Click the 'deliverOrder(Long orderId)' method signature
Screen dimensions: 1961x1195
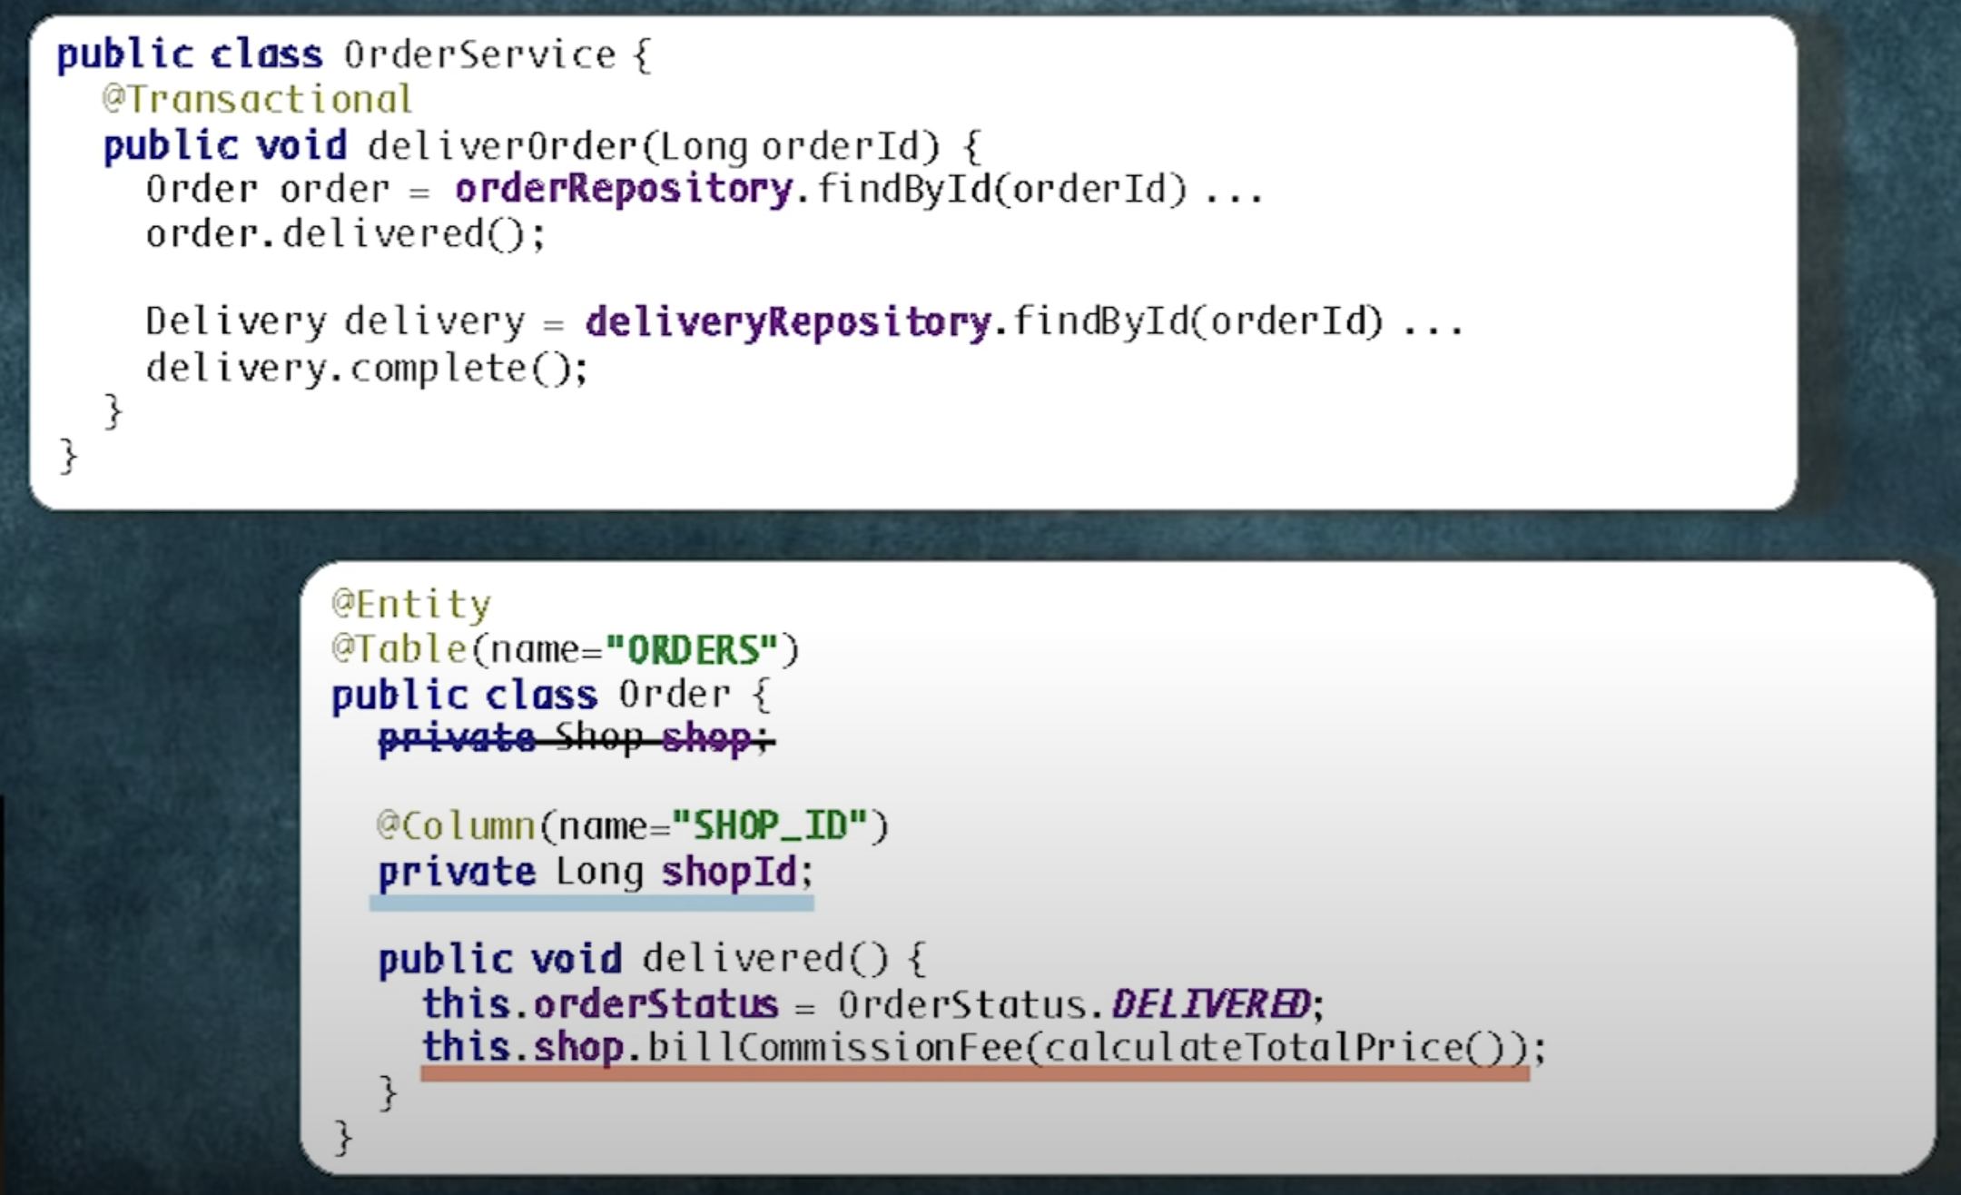tap(654, 145)
